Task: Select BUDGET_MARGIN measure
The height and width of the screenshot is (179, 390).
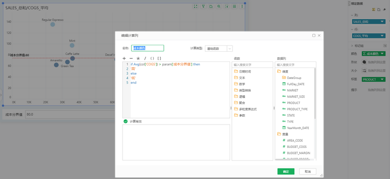Action: point(298,153)
